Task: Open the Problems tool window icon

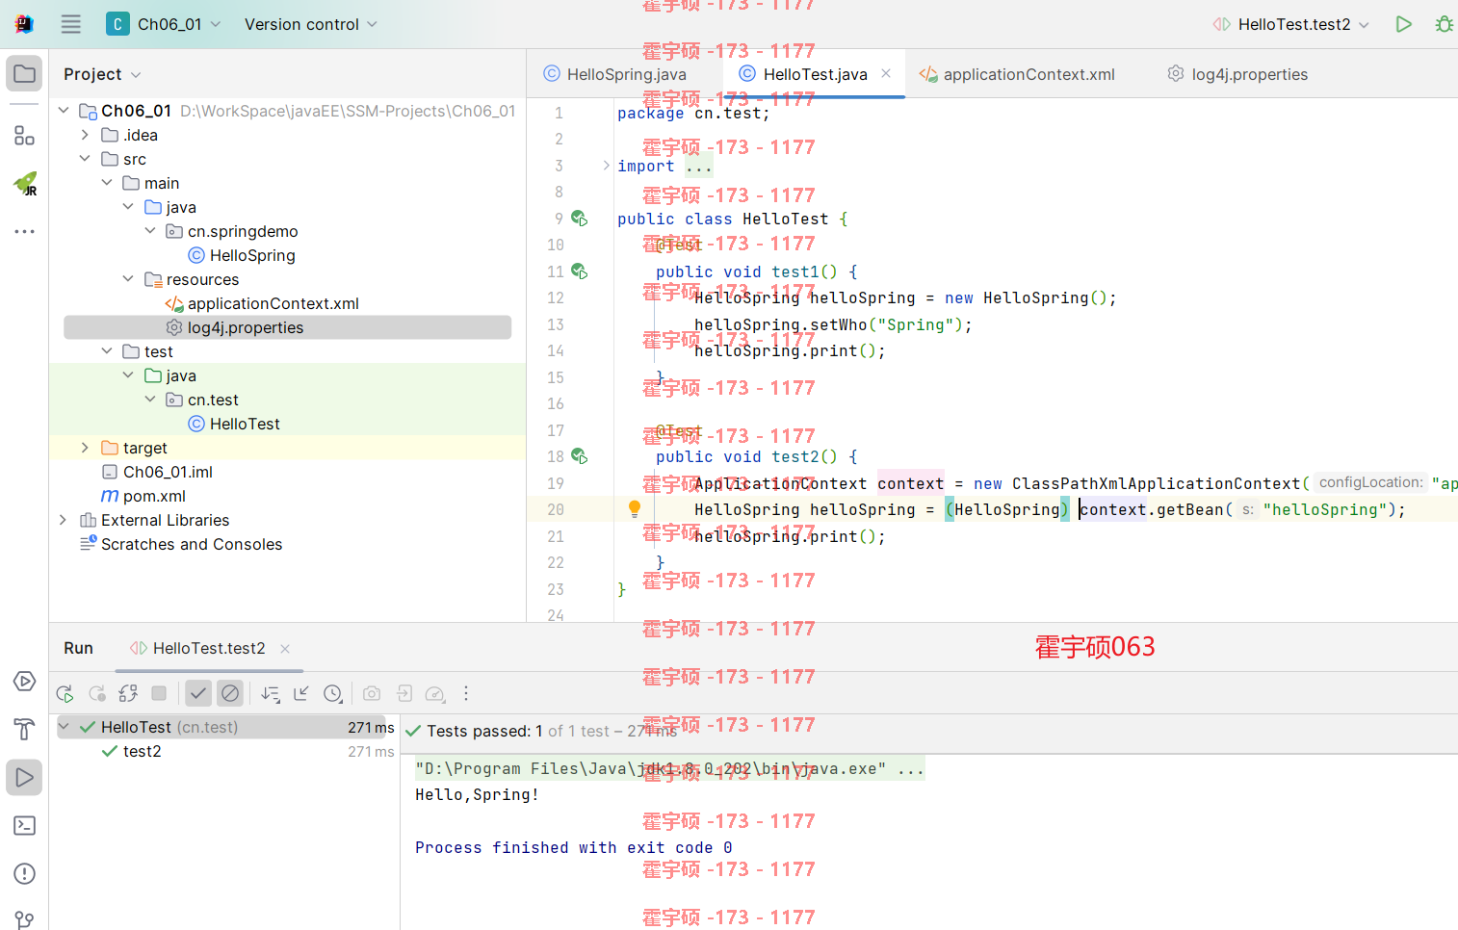Action: click(24, 874)
